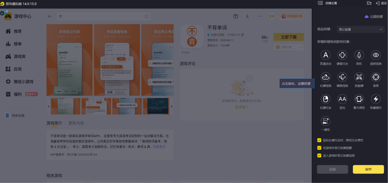Copy the player group number 772562172
This screenshot has height=183, width=388.
[x=242, y=35]
